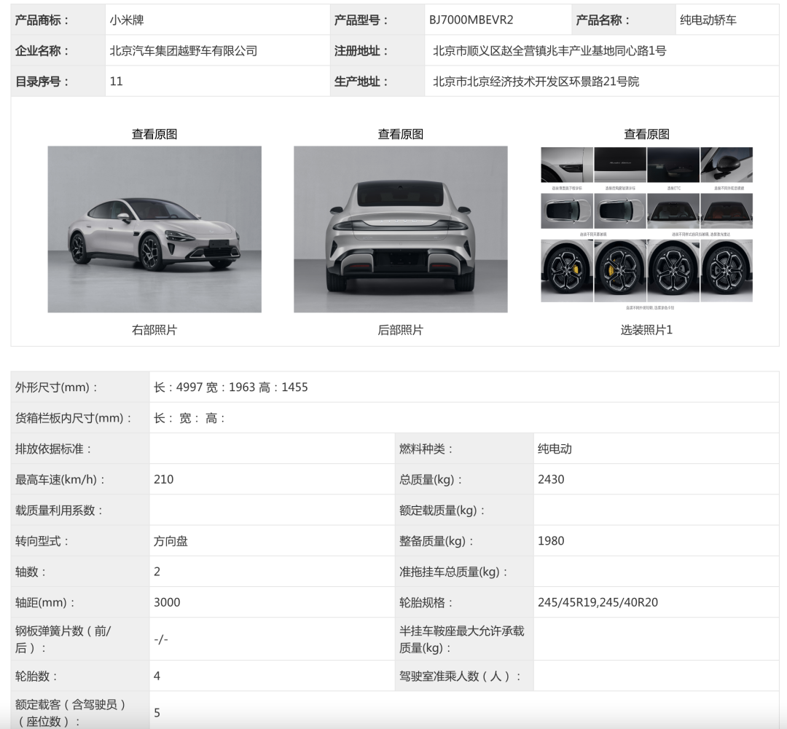Click the '货箱栏板内尺寸(mm)：' label

74,418
